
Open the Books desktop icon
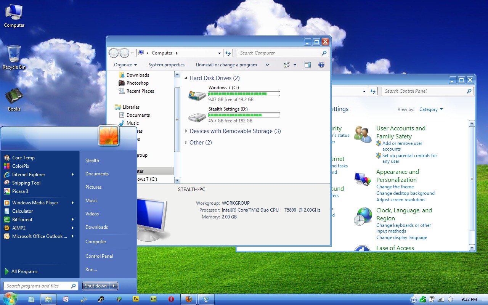coord(14,100)
